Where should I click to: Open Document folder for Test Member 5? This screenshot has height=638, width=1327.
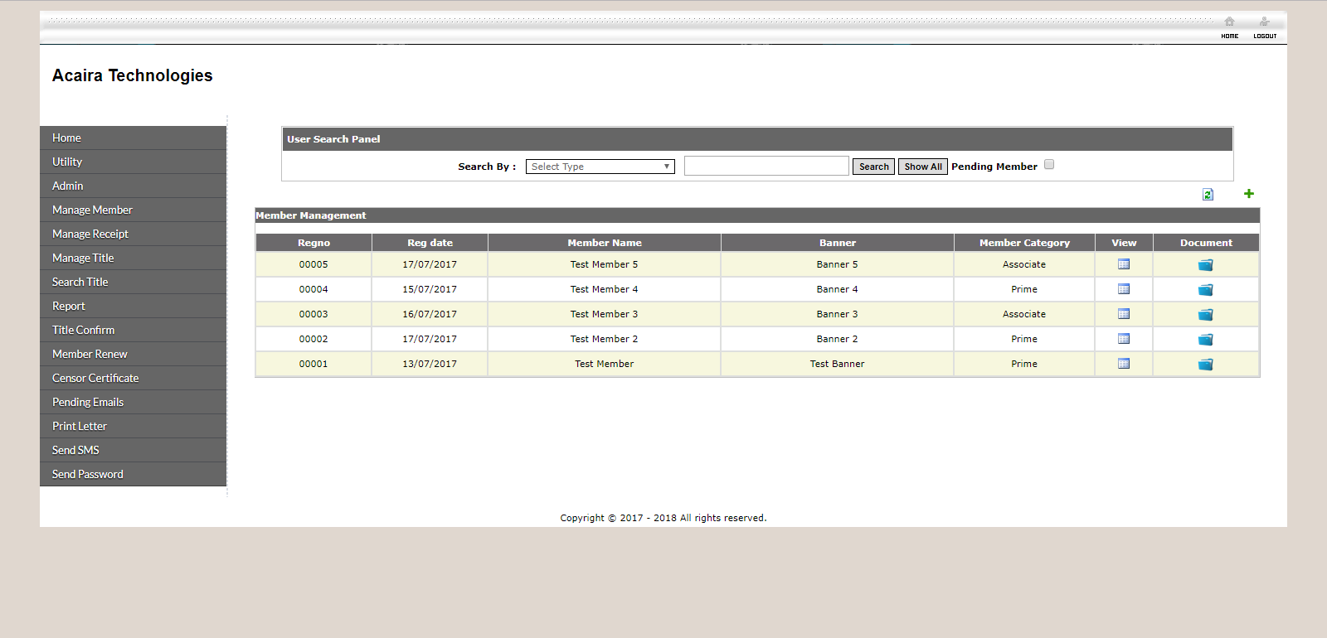pyautogui.click(x=1205, y=265)
